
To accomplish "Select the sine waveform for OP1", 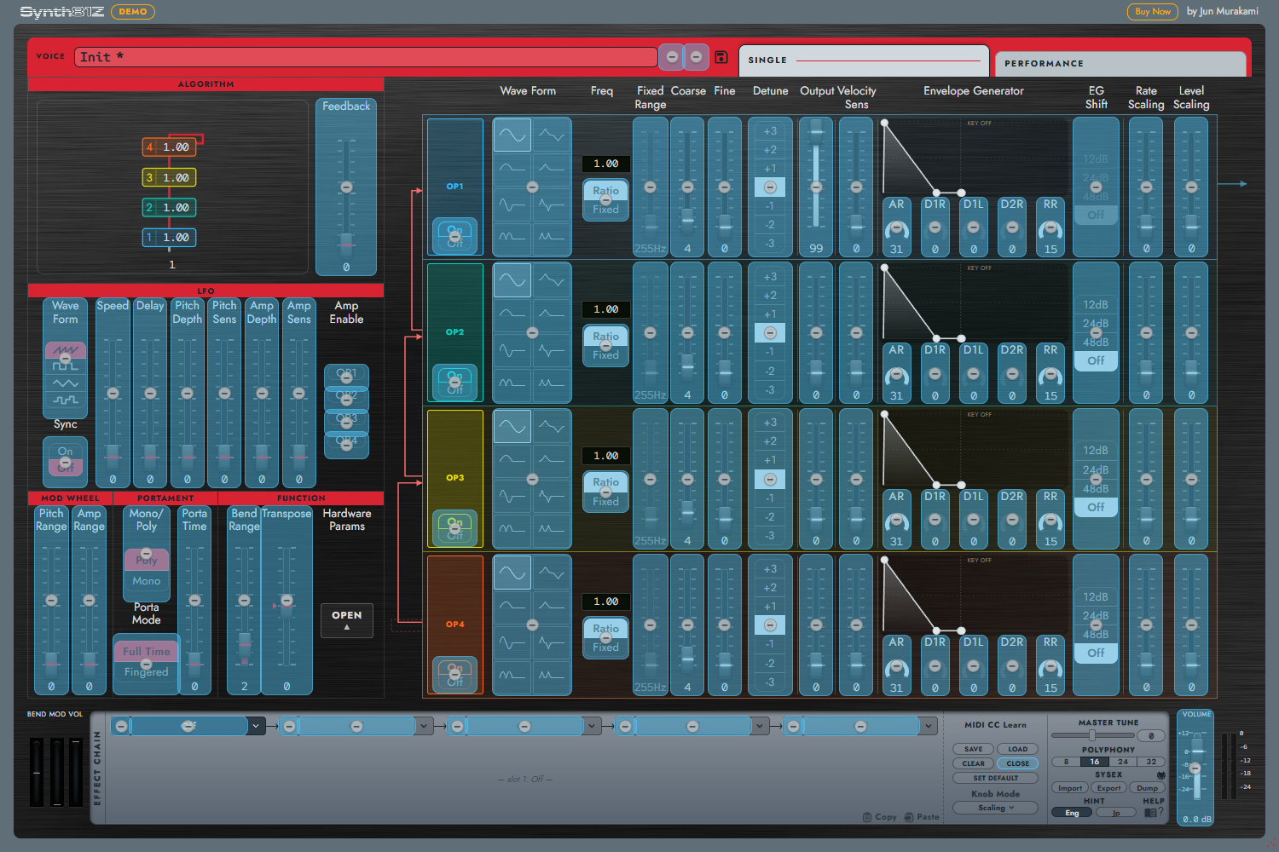I will [512, 135].
